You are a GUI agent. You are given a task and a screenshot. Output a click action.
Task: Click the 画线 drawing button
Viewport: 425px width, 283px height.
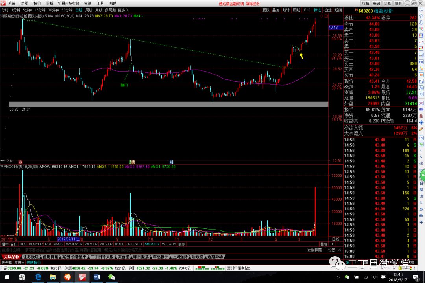297,10
